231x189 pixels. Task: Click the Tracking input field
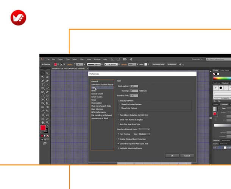tap(134, 91)
